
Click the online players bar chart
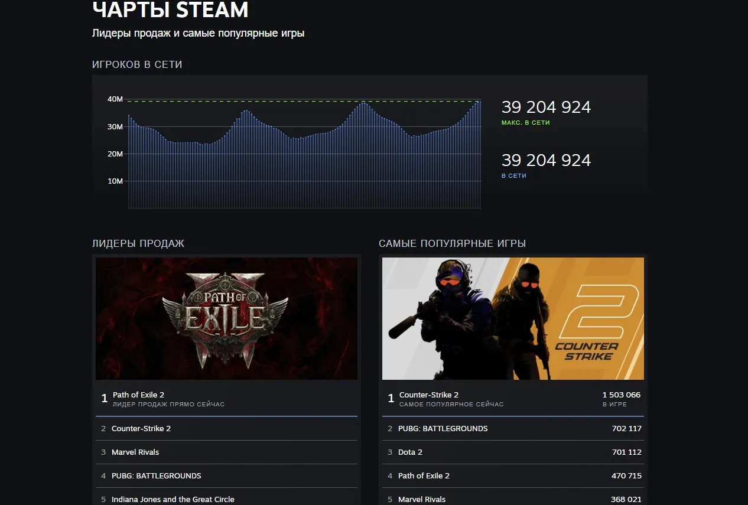tap(304, 154)
